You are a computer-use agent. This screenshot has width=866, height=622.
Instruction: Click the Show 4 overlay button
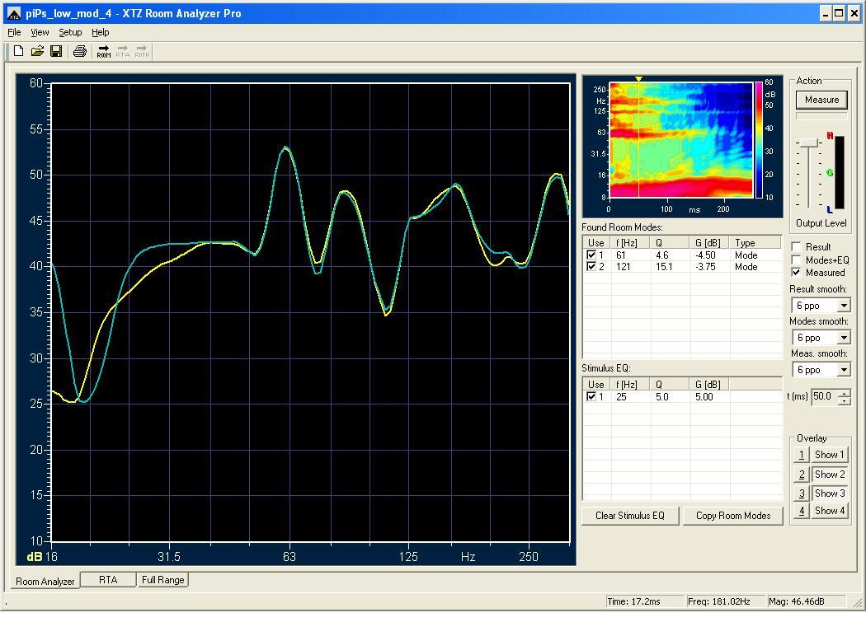[x=830, y=511]
